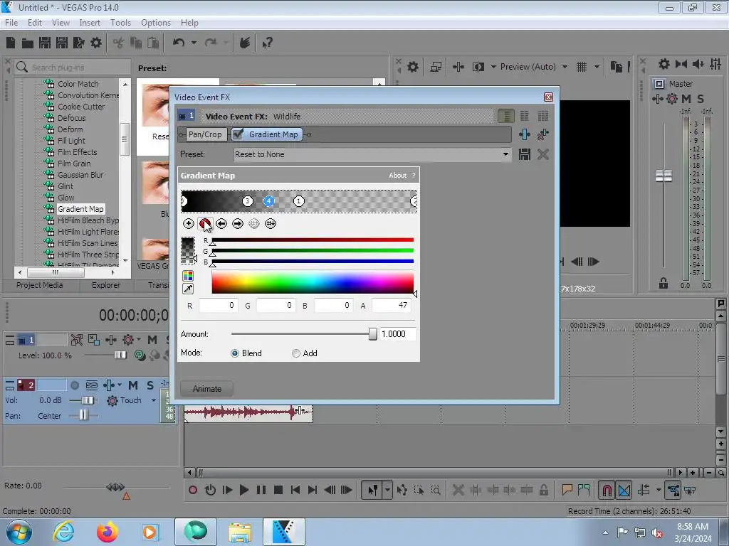
Task: Open project properties gear icon
Action: pyautogui.click(x=96, y=43)
